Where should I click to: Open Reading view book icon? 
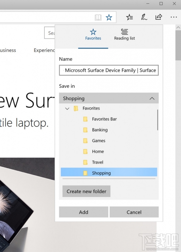click(98, 17)
